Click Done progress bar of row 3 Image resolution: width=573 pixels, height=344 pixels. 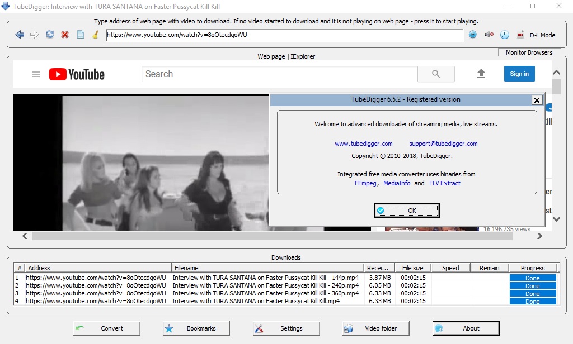coord(533,294)
